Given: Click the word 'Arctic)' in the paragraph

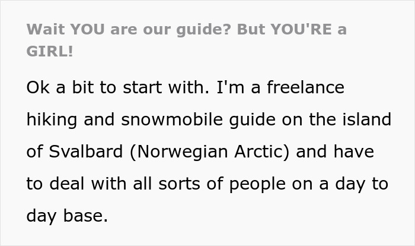Looking at the screenshot, I should click(x=262, y=152).
